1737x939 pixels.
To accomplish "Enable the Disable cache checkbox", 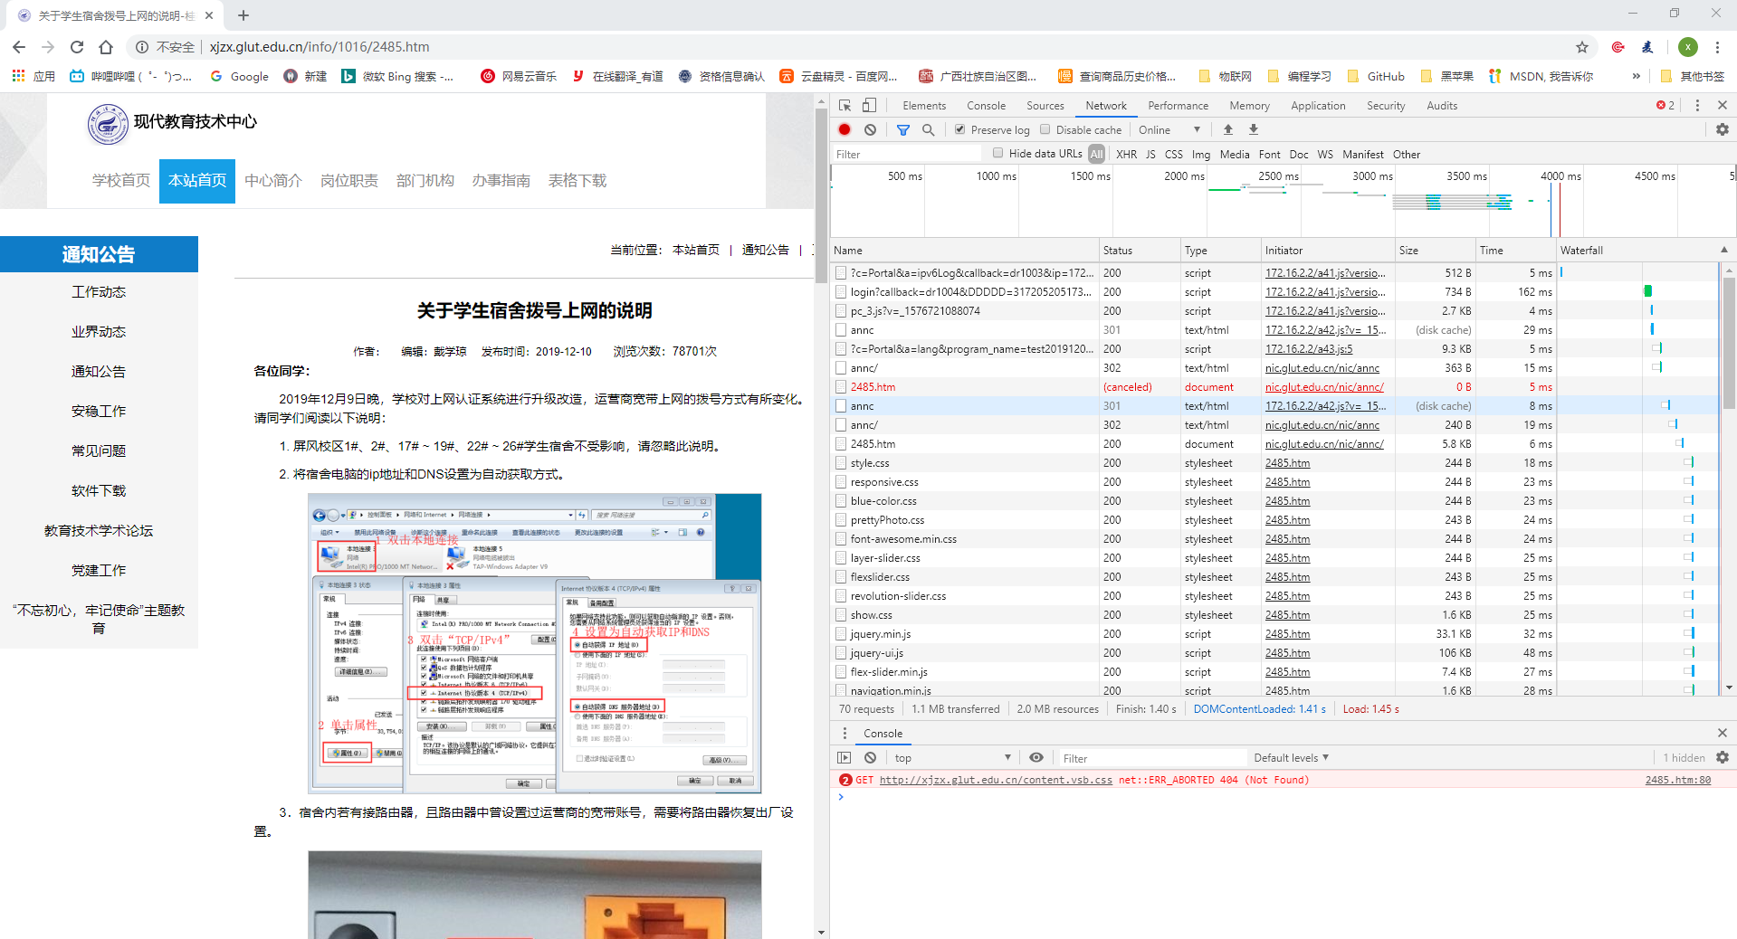I will pyautogui.click(x=1045, y=129).
